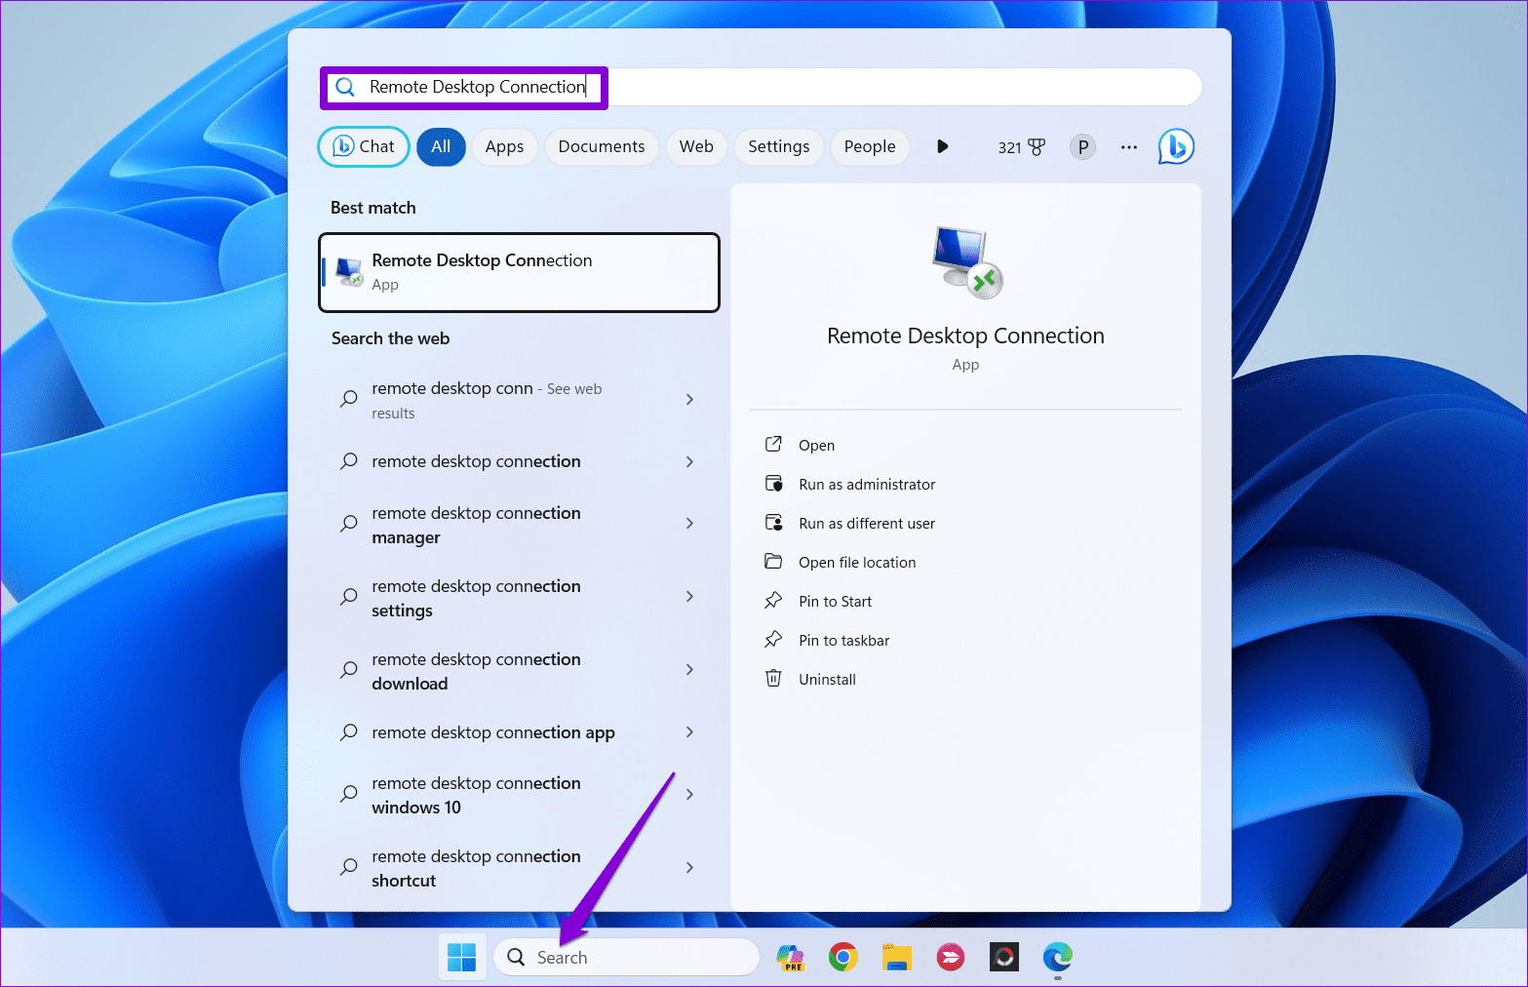Expand 'remote desktop connection manager' chevron
The height and width of the screenshot is (987, 1528).
click(689, 524)
